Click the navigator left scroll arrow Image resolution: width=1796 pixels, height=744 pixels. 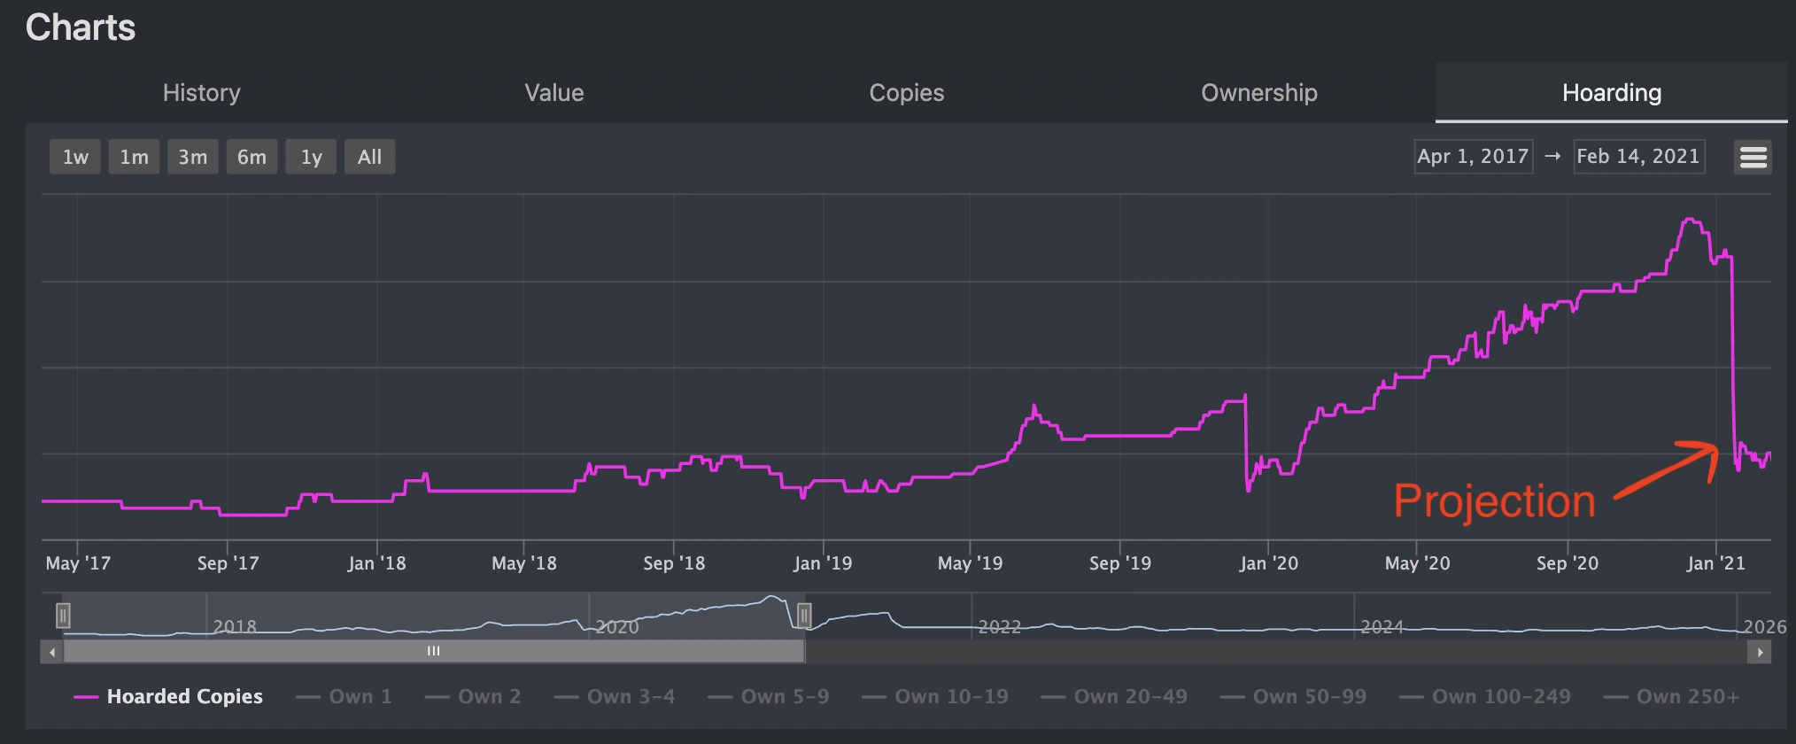click(x=52, y=652)
